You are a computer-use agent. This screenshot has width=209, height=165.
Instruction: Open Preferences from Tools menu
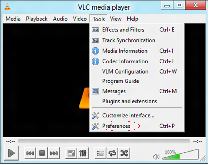point(137,126)
